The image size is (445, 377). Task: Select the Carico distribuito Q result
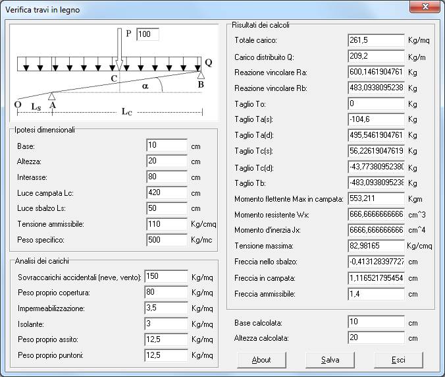point(376,56)
